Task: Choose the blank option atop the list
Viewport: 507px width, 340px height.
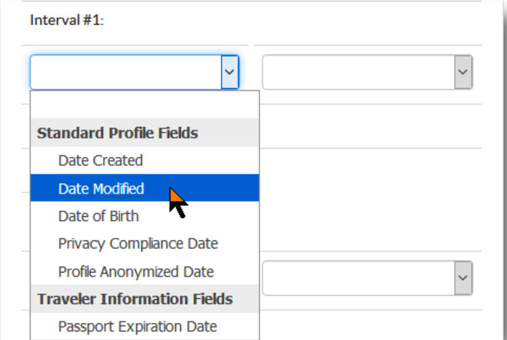Action: tap(145, 105)
